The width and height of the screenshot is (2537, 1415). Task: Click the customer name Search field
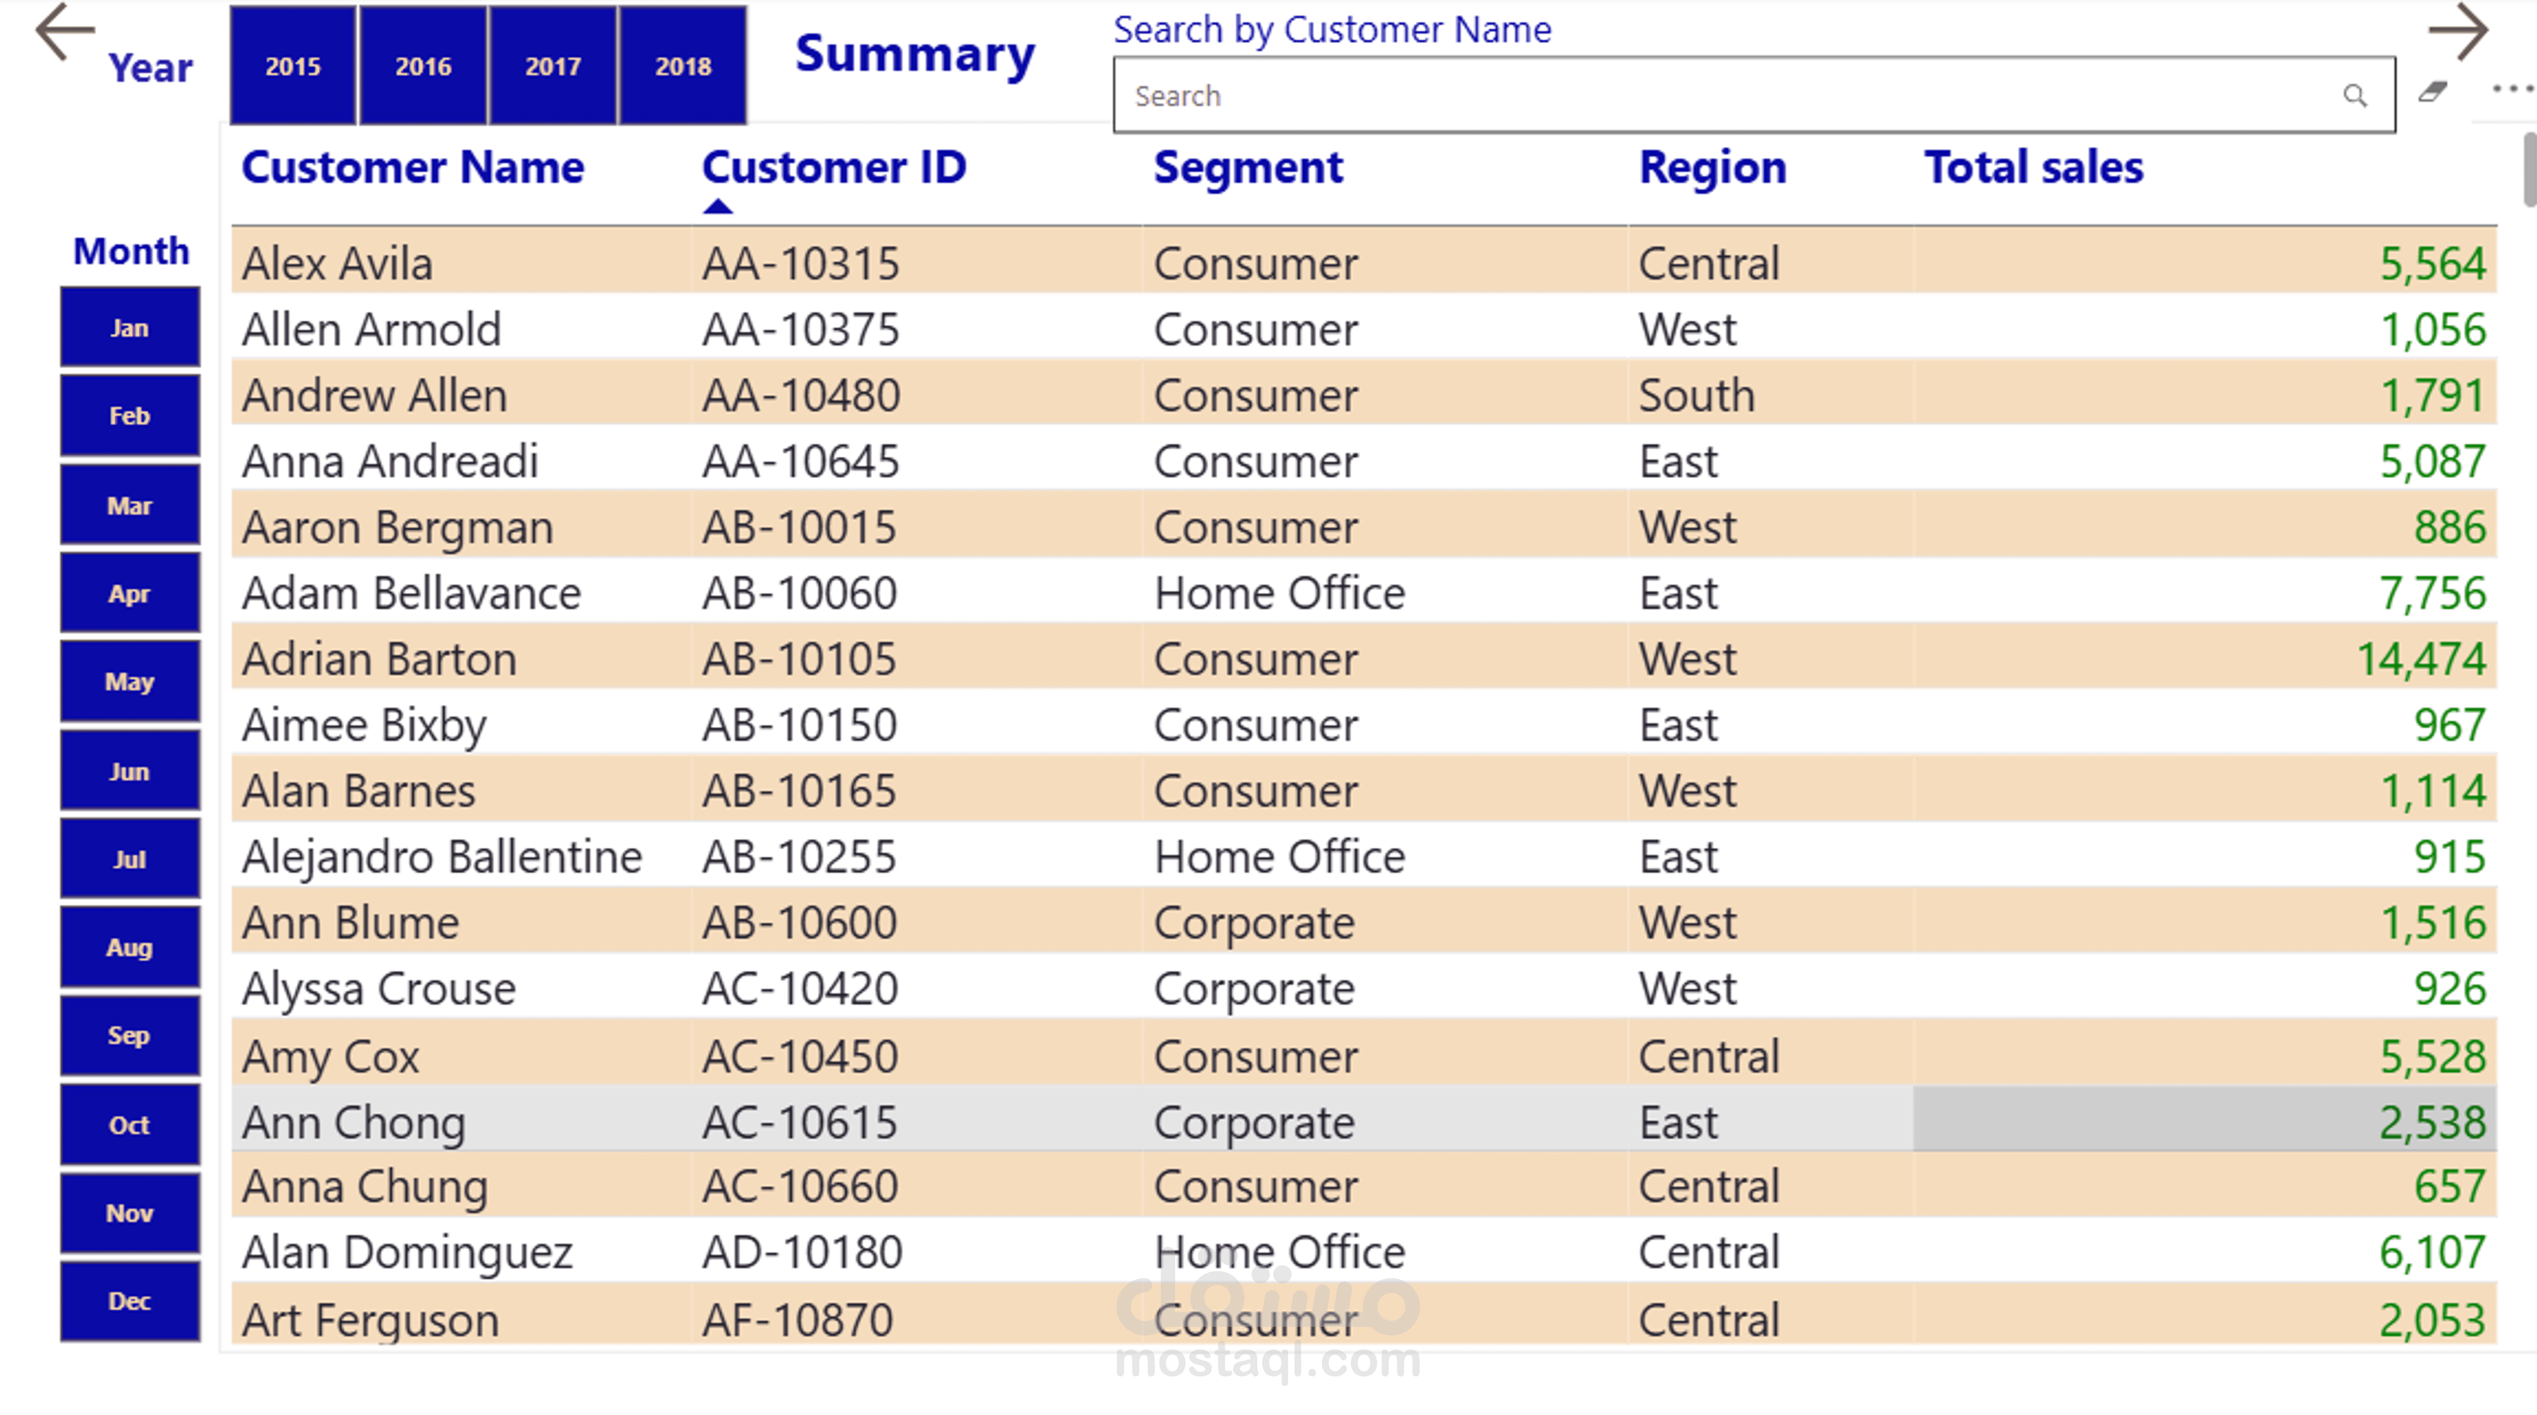click(x=1724, y=95)
